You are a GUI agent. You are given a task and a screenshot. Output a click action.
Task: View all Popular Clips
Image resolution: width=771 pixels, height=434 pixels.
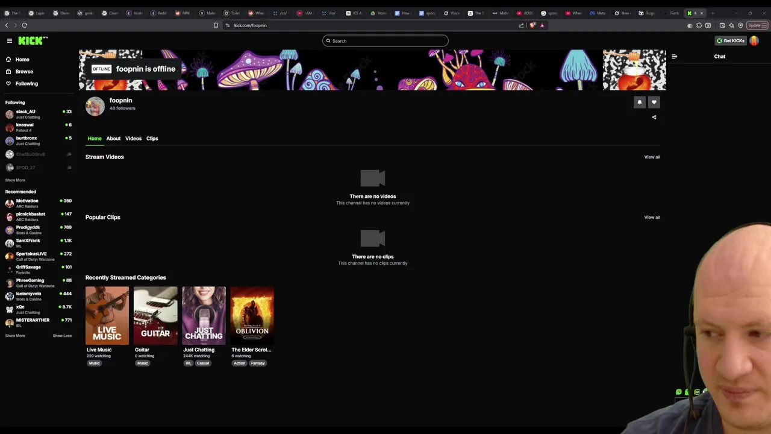point(652,217)
